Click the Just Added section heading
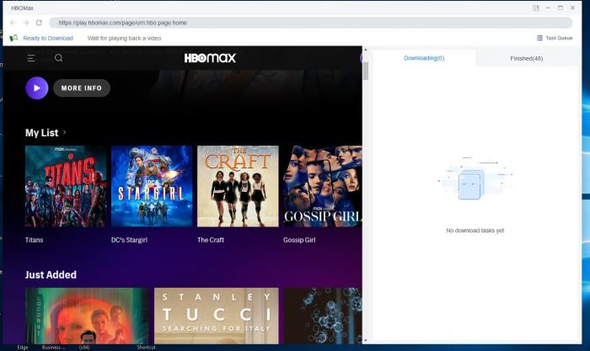Image resolution: width=590 pixels, height=351 pixels. 51,274
